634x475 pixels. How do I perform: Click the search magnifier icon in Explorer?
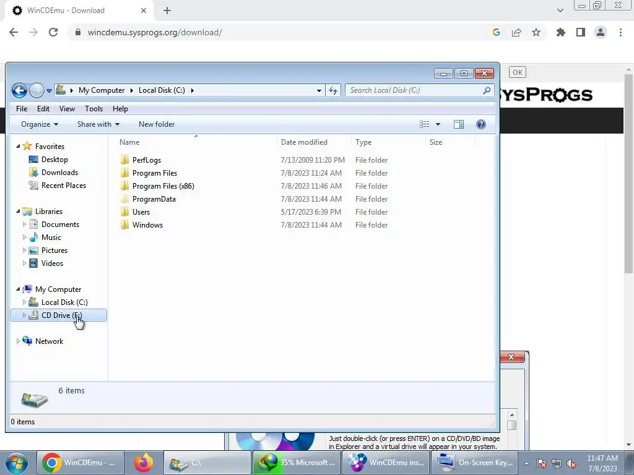click(487, 90)
